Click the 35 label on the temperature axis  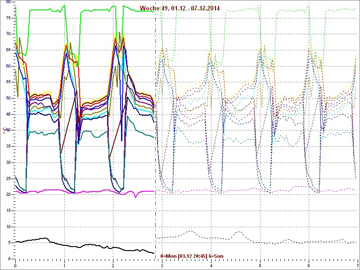pos(8,147)
